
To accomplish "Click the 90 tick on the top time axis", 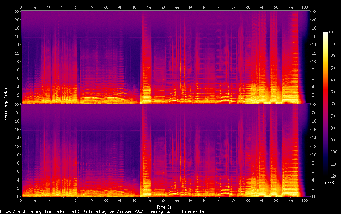I will click(x=276, y=7).
